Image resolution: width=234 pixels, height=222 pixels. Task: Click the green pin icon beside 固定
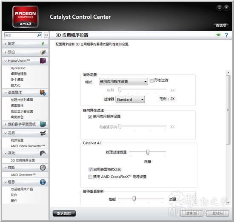pos(43,43)
